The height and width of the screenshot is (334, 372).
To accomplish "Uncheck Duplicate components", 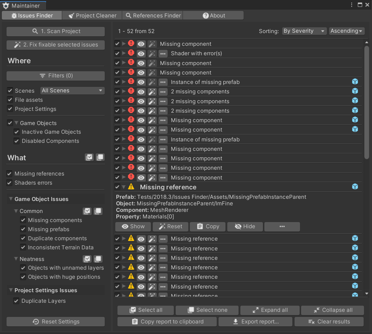I will click(23, 238).
